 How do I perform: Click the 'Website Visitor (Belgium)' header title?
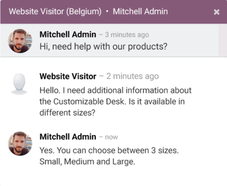[x=55, y=12]
